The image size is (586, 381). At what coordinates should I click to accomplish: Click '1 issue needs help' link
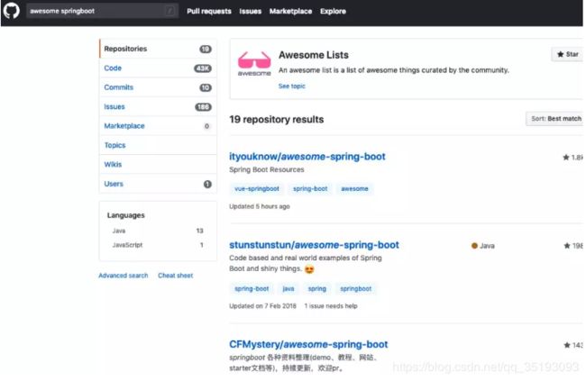coord(331,306)
